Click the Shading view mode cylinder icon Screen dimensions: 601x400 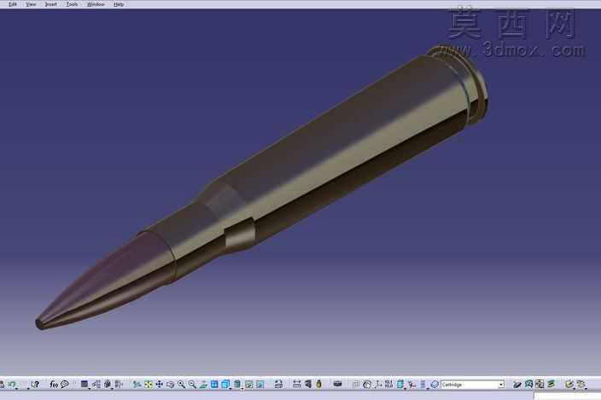pos(237,384)
